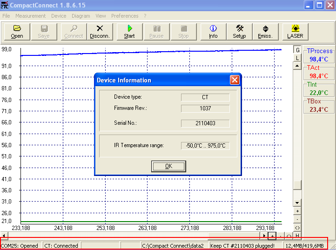This screenshot has width=336, height=250.
Task: Close the Device Information dialog
Action: tap(235, 80)
